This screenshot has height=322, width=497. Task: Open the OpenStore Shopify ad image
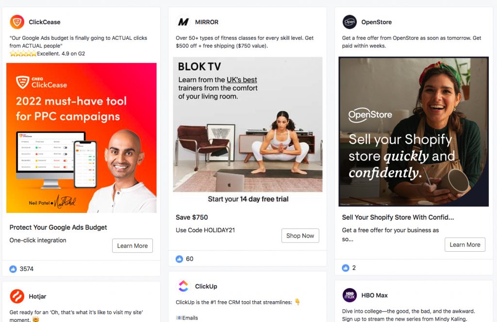(x=414, y=132)
